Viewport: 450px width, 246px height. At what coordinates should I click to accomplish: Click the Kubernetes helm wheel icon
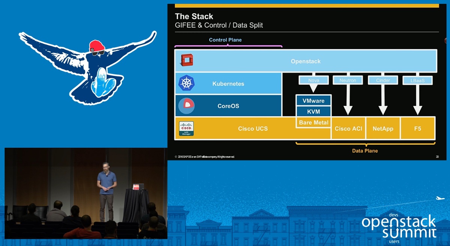(186, 83)
